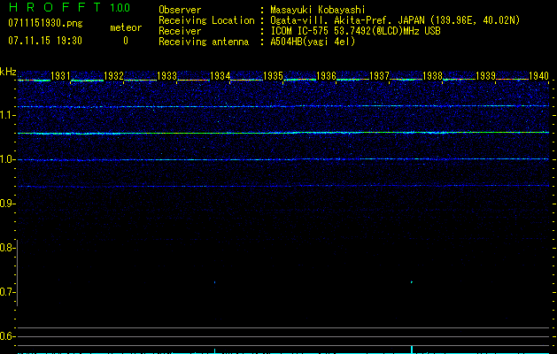Select the meteor count value 0
557x354 pixels.
click(125, 41)
